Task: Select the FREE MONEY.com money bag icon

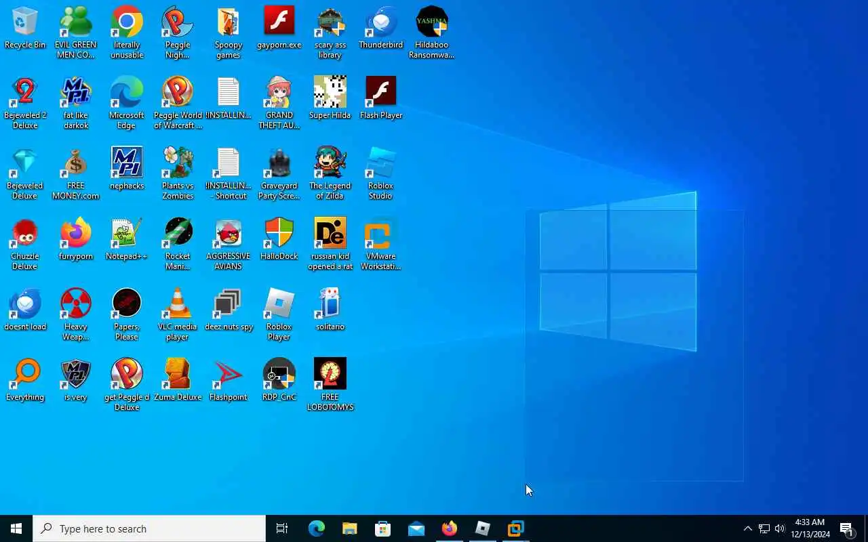Action: coord(76,173)
